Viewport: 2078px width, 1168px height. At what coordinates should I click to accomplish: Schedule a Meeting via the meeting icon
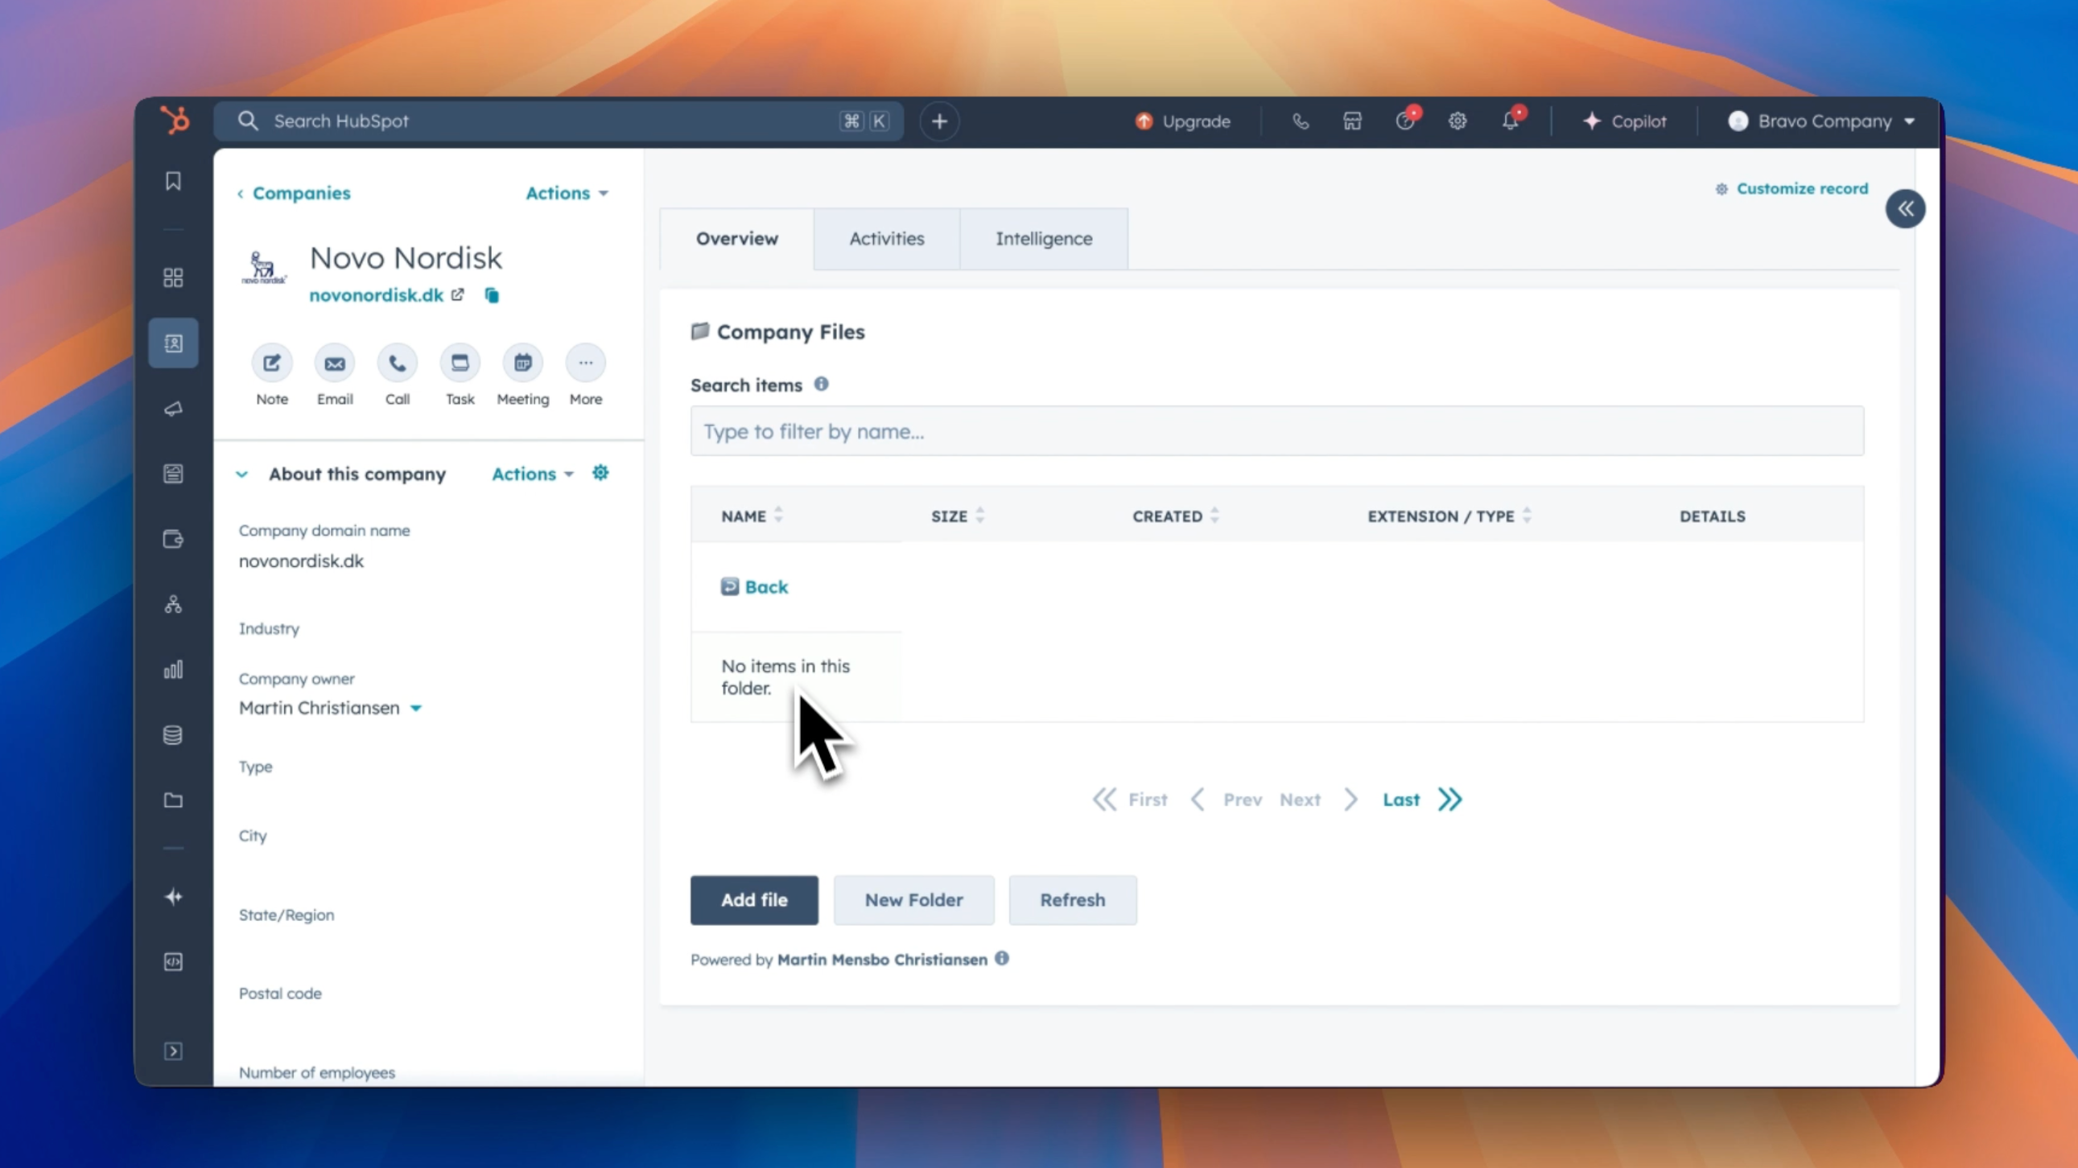523,364
